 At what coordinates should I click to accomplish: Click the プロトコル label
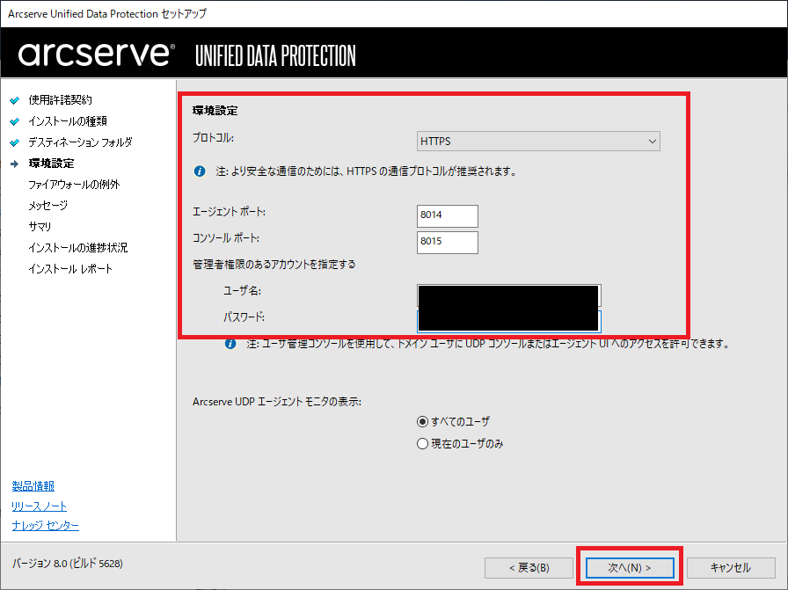[213, 138]
